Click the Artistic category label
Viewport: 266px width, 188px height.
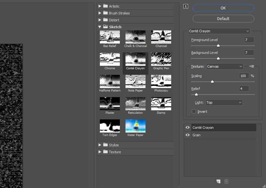114,6
